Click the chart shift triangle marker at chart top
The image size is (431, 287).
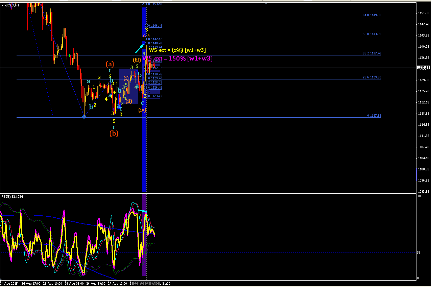[x=266, y=4]
